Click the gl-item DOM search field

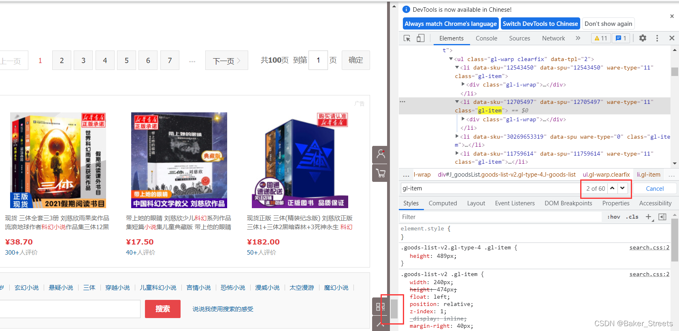(491, 188)
